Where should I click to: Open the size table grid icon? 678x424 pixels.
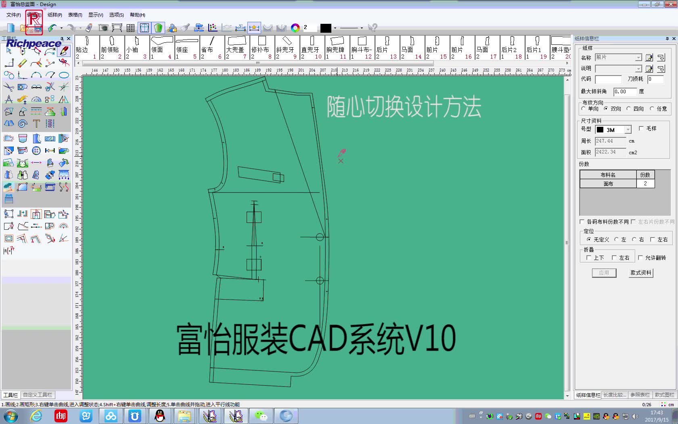point(130,27)
